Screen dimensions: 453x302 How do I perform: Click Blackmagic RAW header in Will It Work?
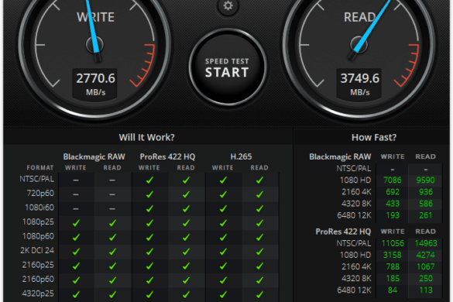pos(94,156)
